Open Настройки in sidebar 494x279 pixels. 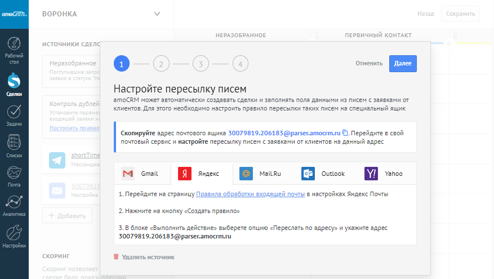coord(14,236)
